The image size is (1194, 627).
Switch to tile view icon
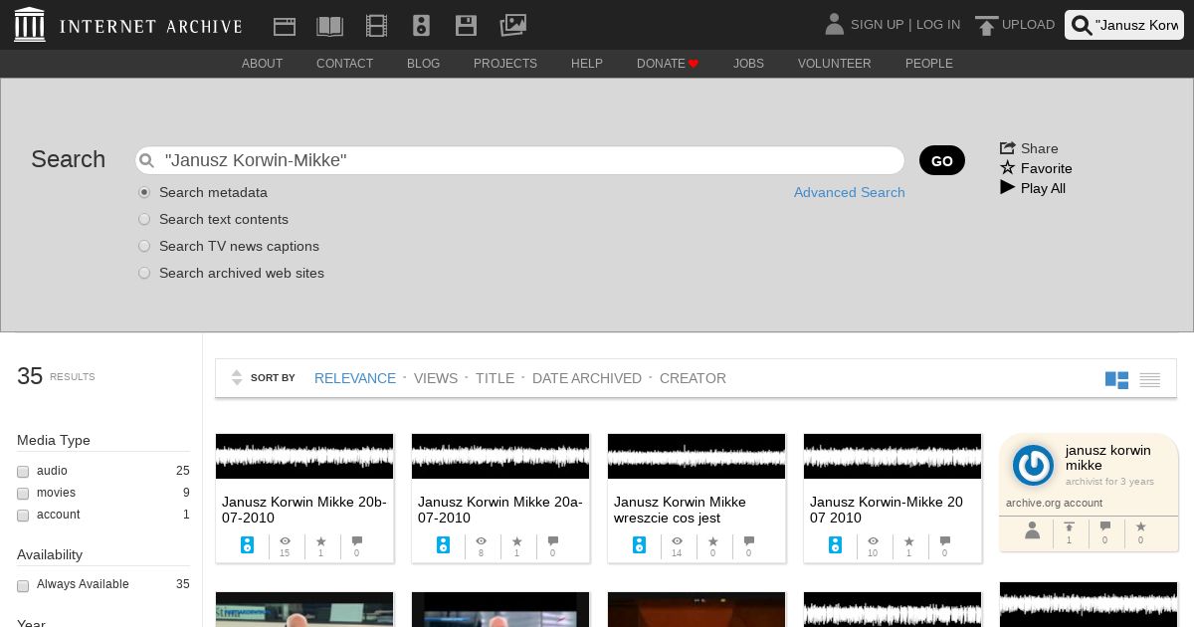coord(1116,379)
